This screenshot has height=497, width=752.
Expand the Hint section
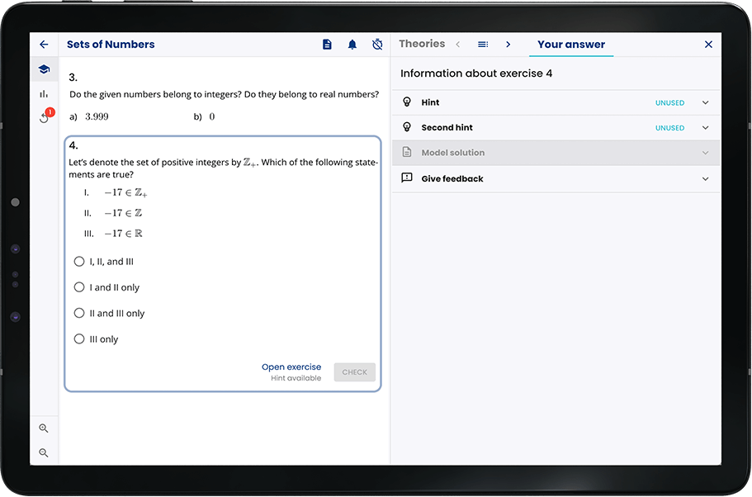pos(553,102)
